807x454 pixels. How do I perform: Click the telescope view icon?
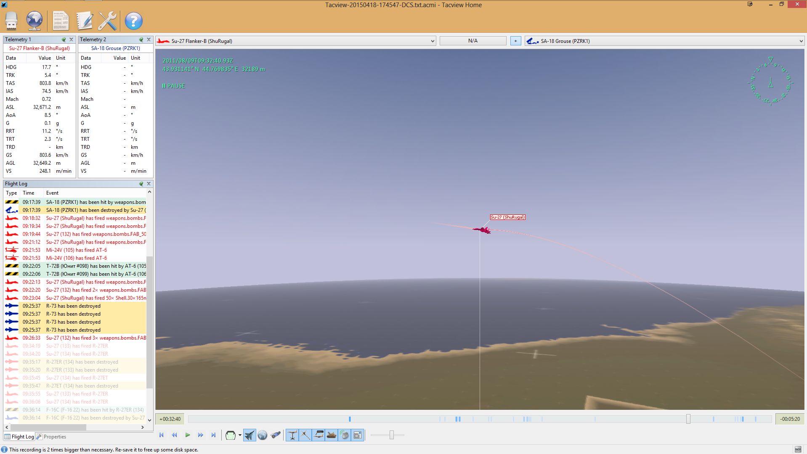[x=276, y=435]
